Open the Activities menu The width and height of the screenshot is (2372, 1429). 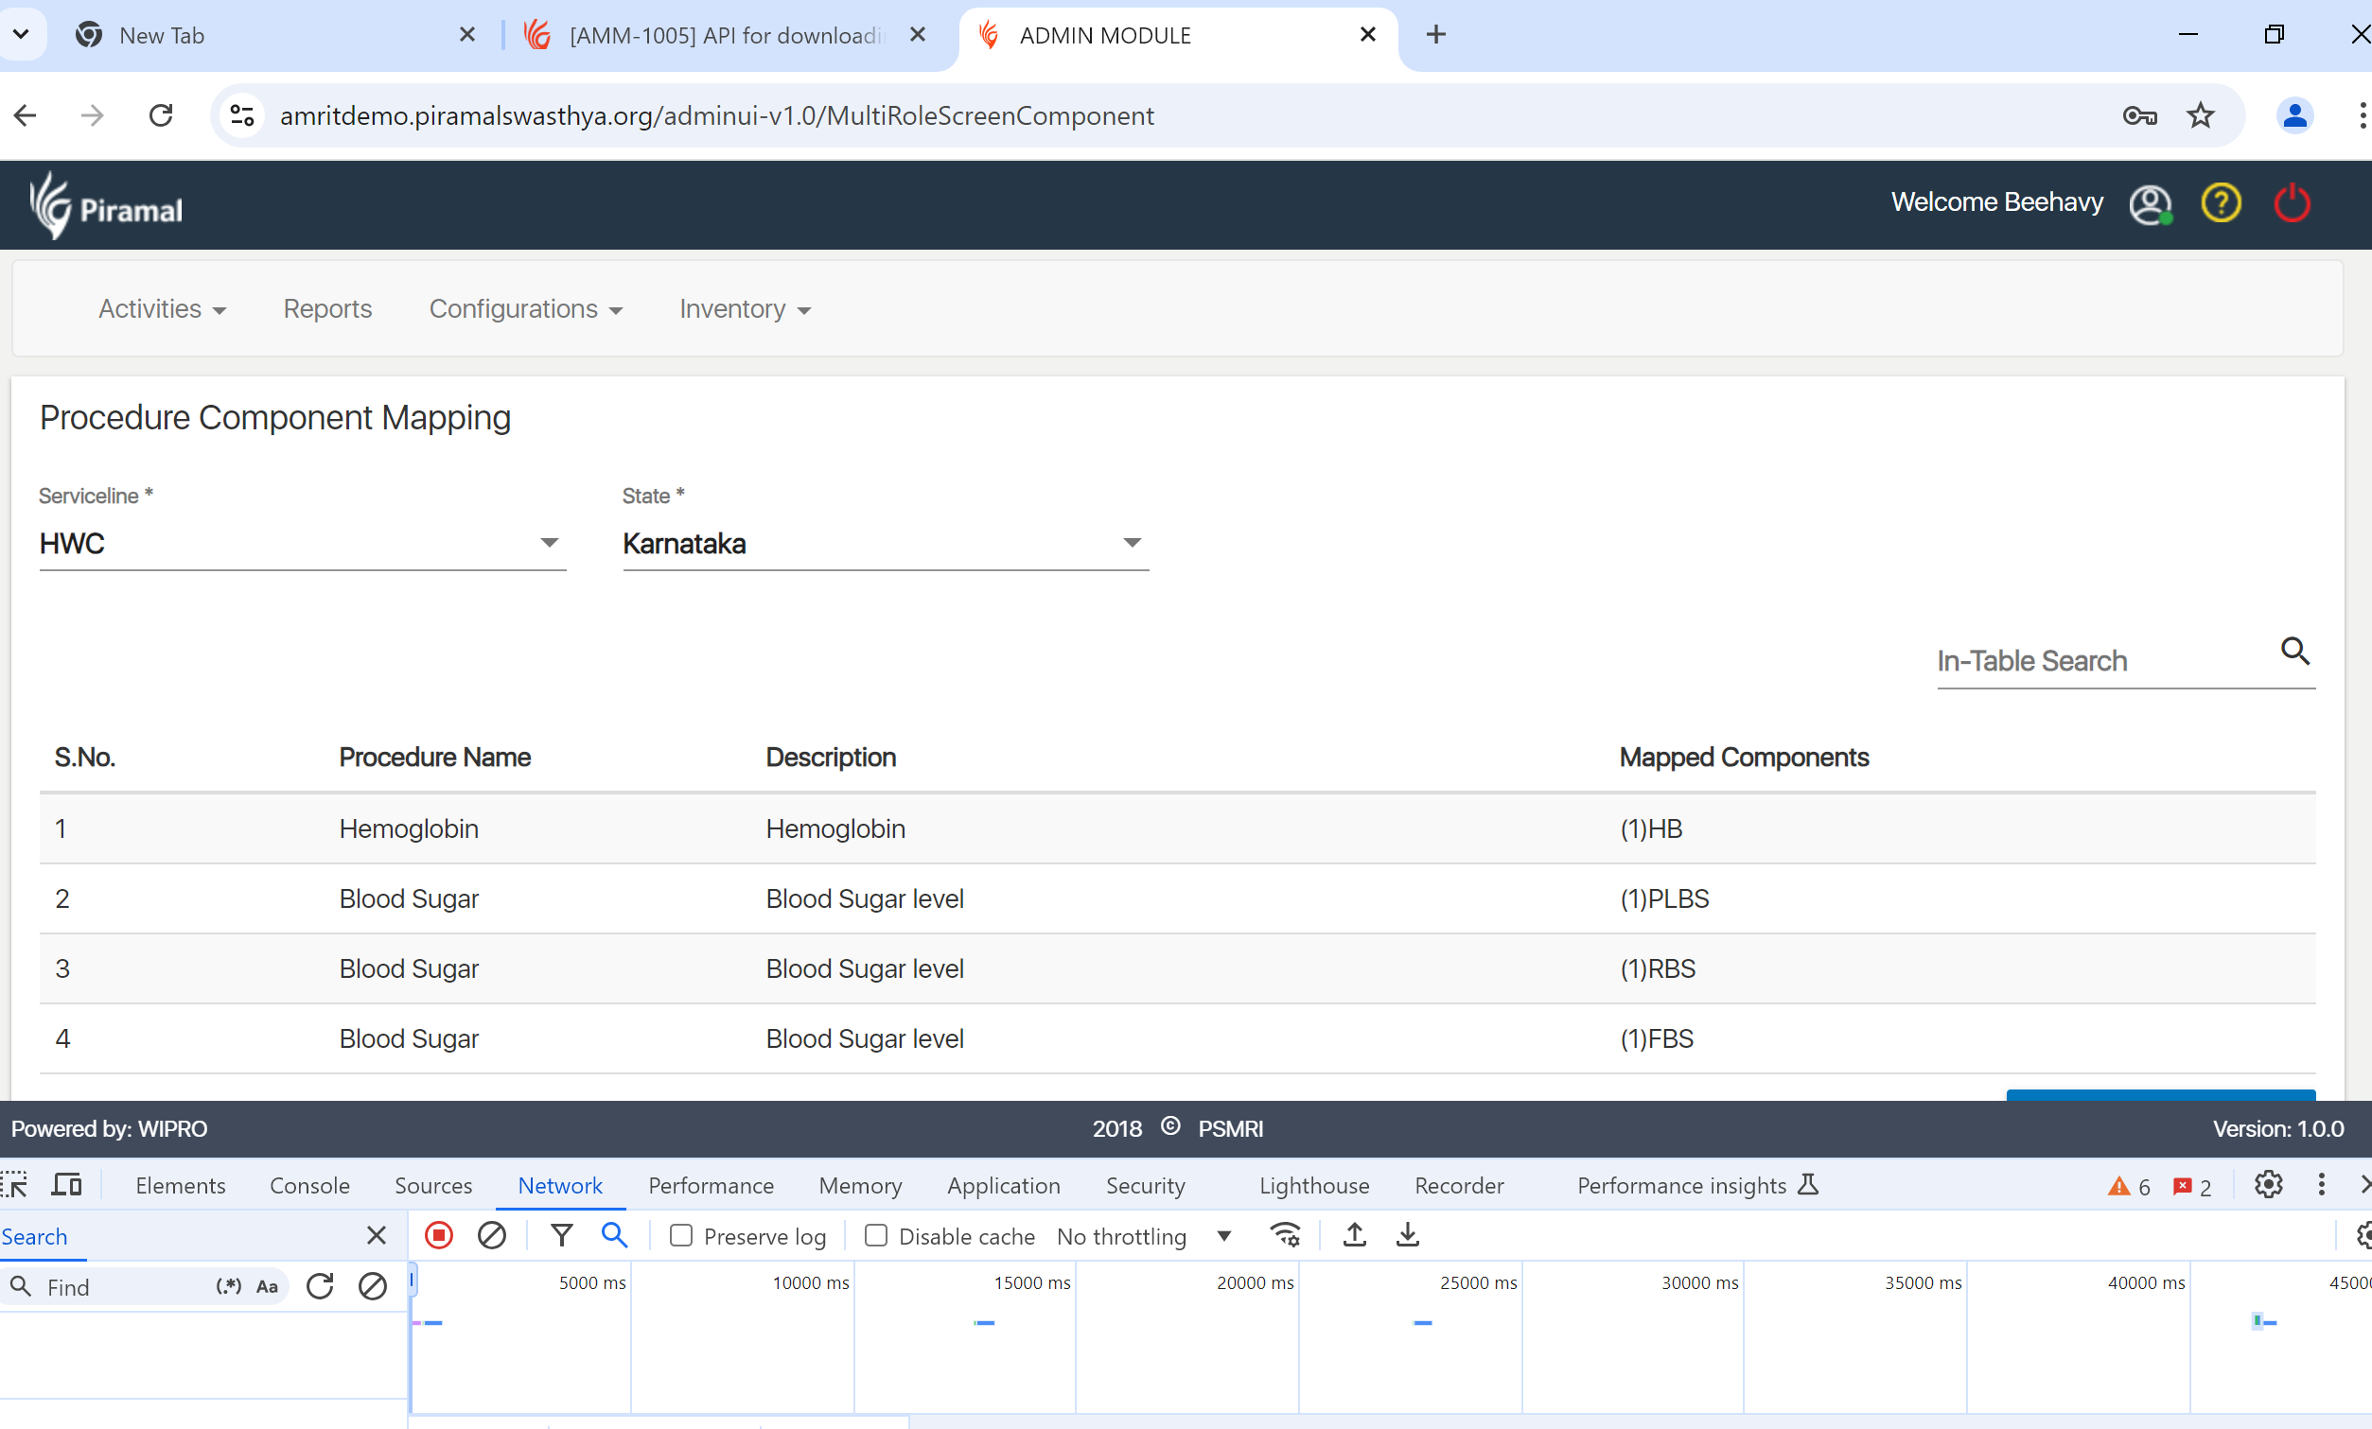click(x=162, y=309)
